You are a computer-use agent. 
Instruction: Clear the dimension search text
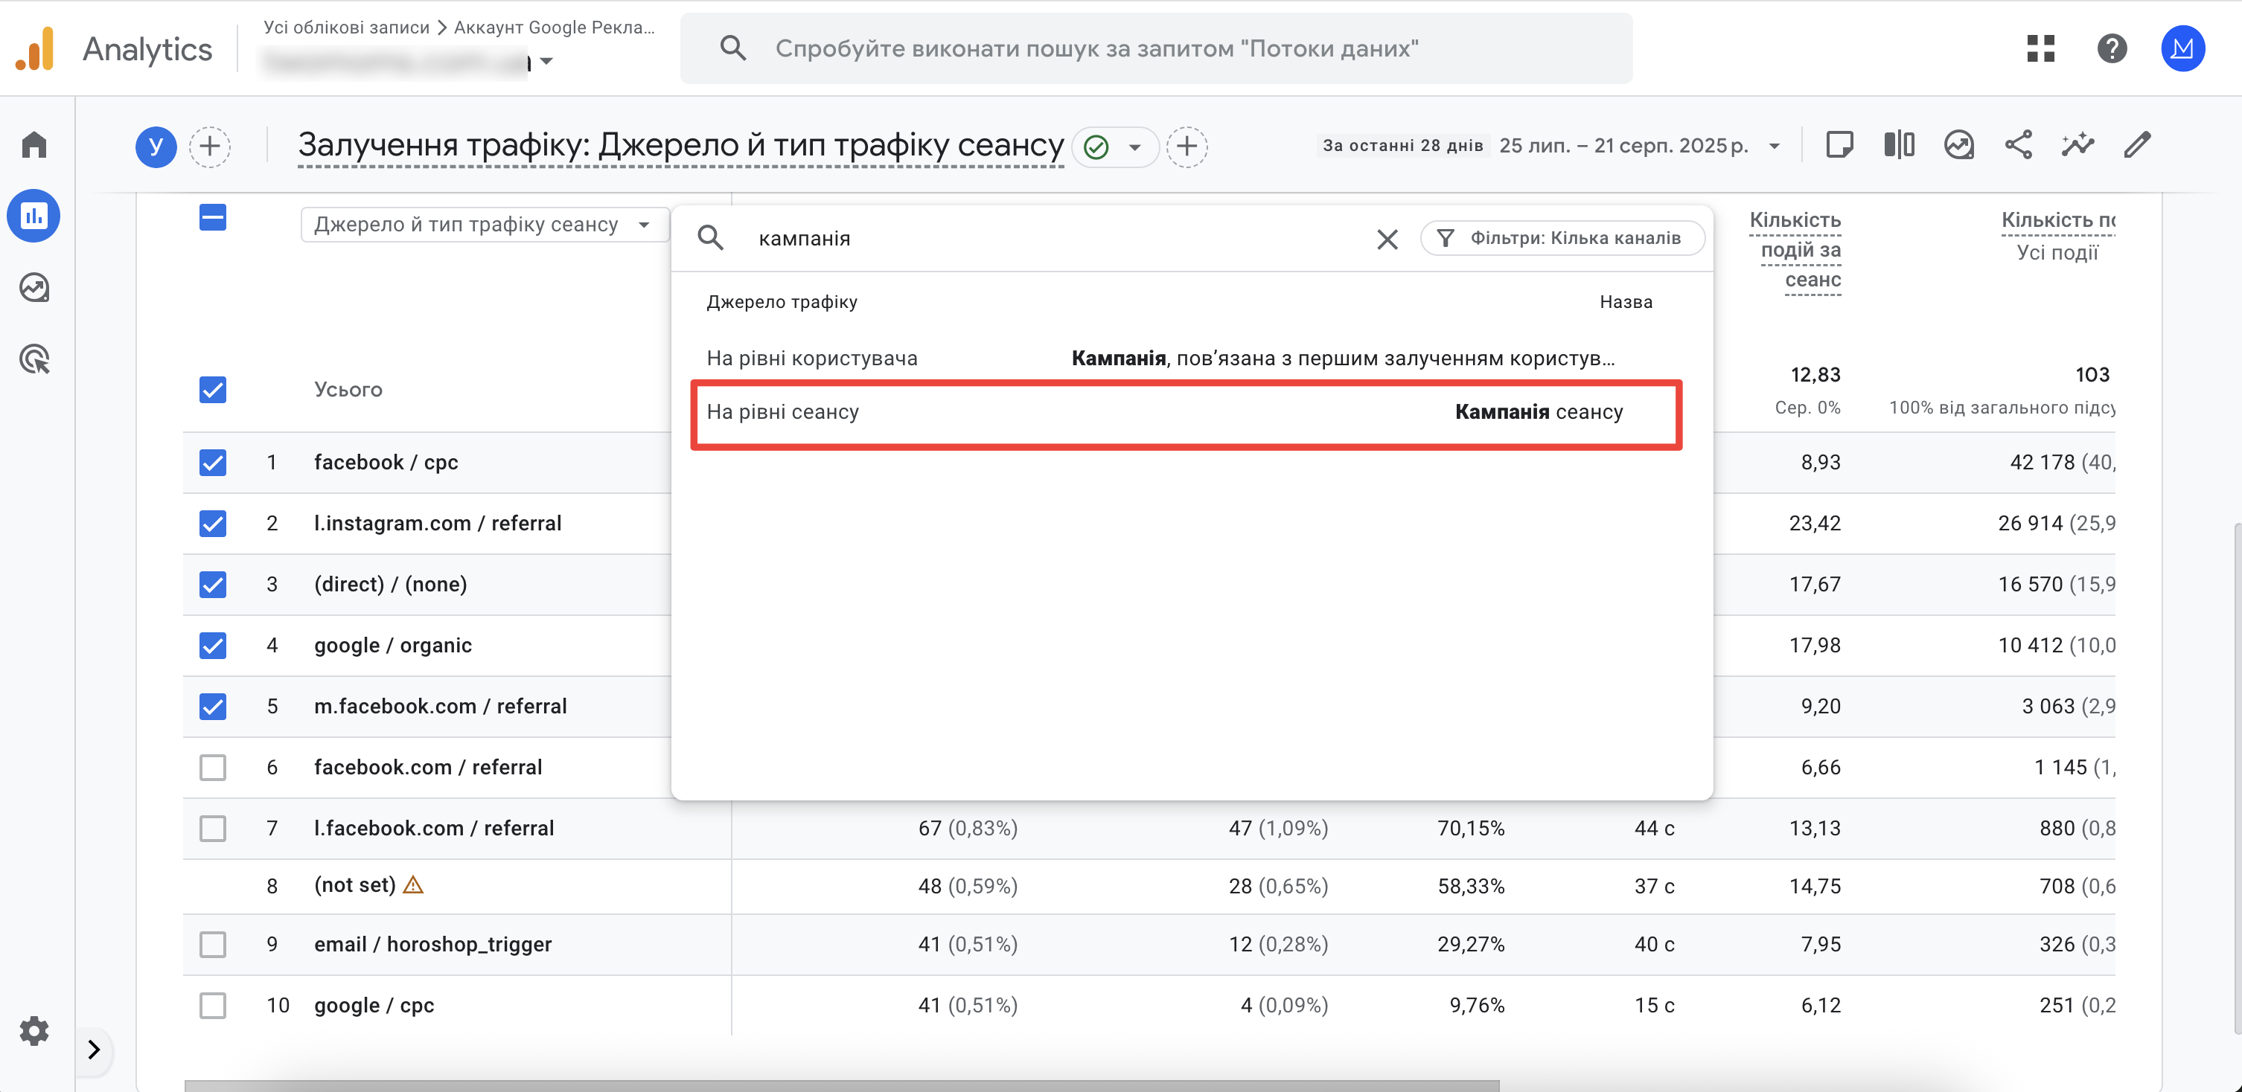(1387, 238)
